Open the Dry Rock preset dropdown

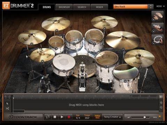(130, 7)
